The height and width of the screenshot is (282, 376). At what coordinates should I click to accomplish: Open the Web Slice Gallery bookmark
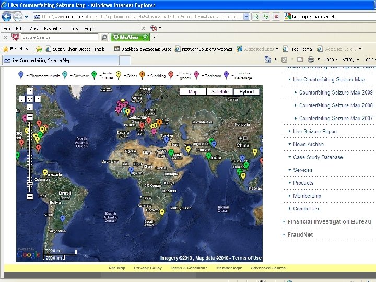click(339, 49)
